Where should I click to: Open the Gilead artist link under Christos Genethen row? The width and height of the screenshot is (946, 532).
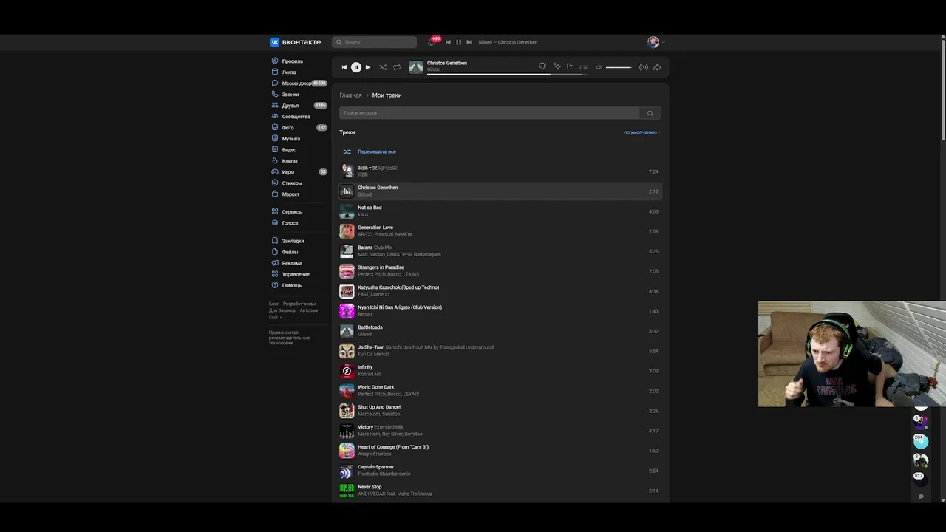pyautogui.click(x=364, y=194)
